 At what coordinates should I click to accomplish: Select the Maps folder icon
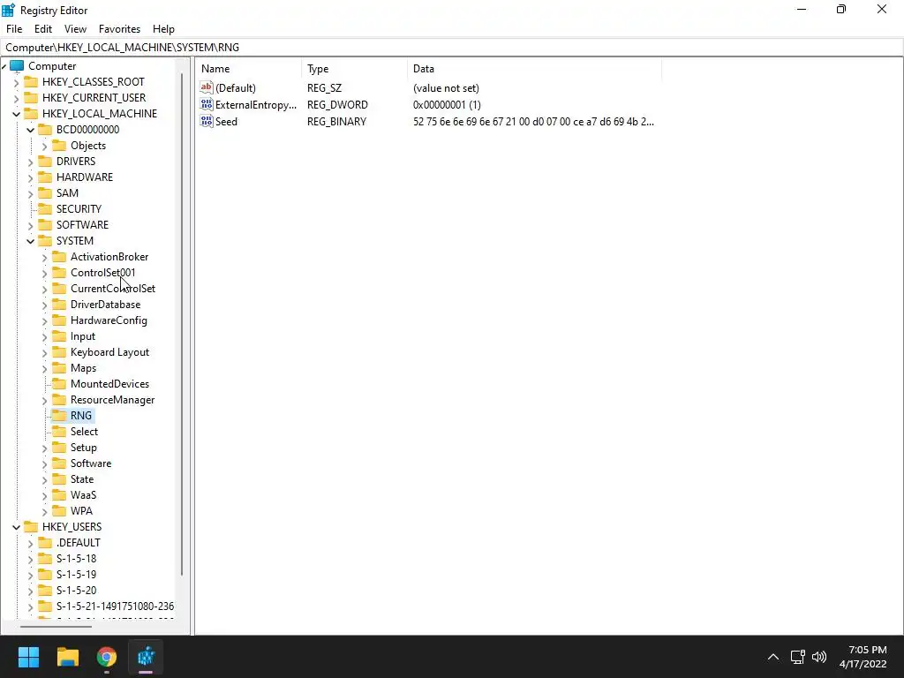pos(59,367)
